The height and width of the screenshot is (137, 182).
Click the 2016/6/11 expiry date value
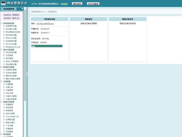45,33
